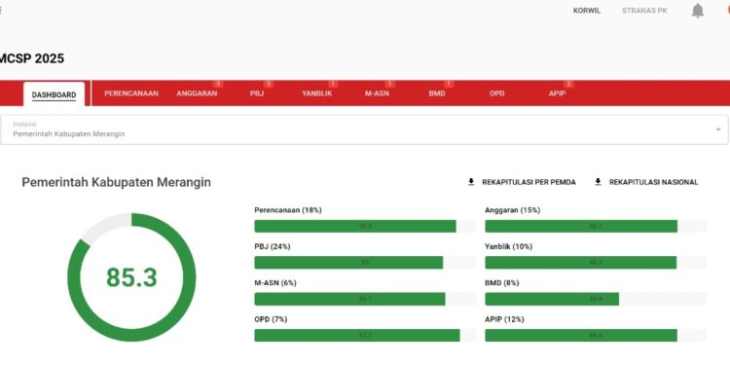This screenshot has width=730, height=365.
Task: Click the PBJ (24%) label
Action: tap(273, 246)
